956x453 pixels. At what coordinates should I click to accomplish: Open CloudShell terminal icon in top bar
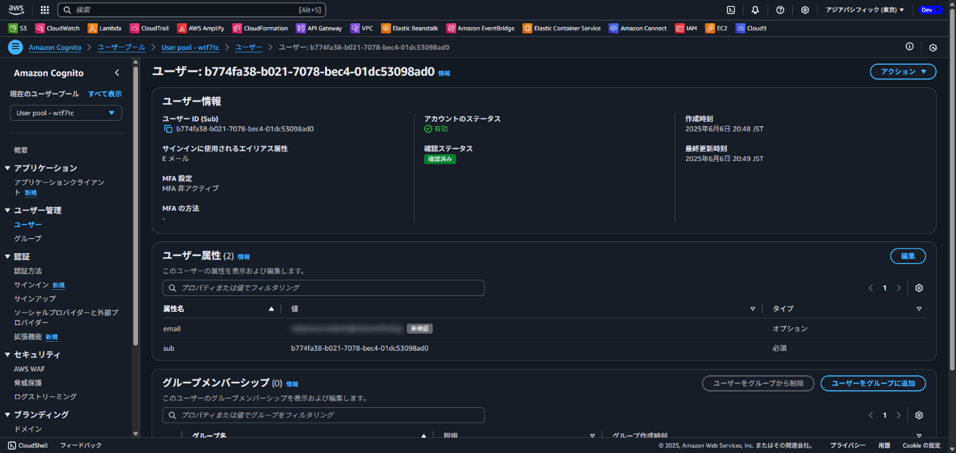[730, 10]
